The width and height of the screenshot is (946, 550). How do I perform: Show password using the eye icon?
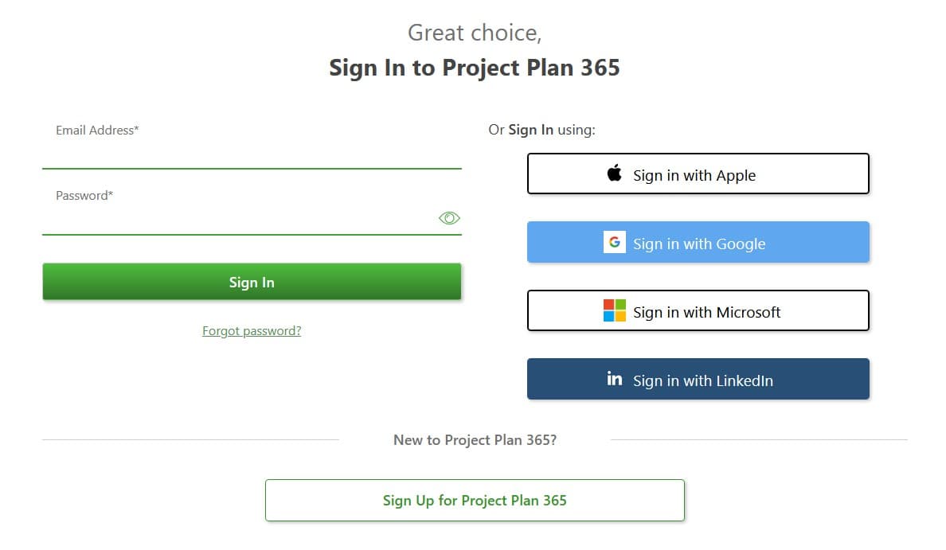tap(449, 218)
